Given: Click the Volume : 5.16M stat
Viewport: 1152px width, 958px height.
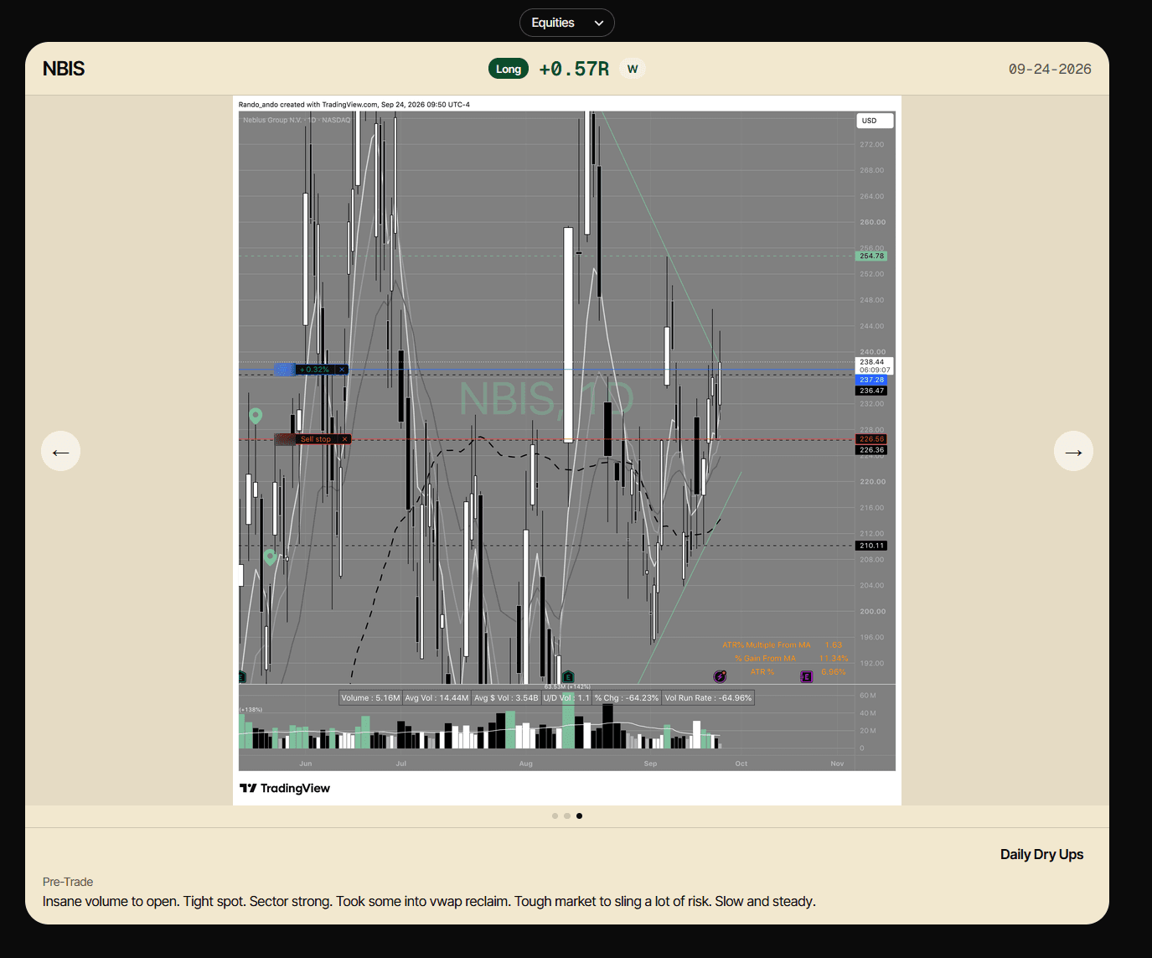Looking at the screenshot, I should pos(370,697).
